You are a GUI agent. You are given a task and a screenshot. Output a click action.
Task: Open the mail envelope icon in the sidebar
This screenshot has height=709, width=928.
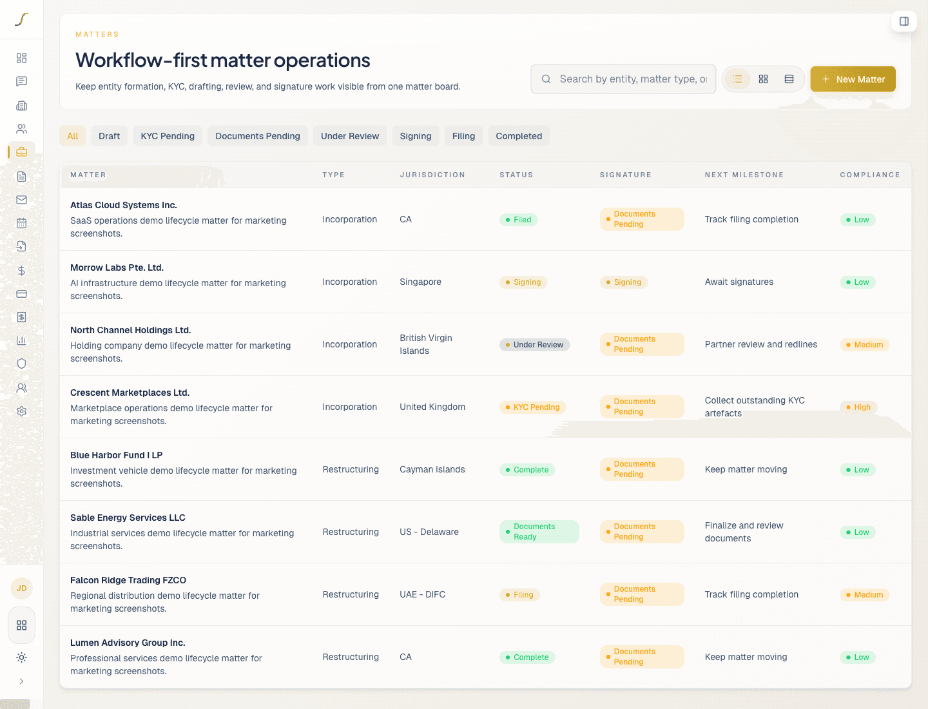(x=21, y=200)
